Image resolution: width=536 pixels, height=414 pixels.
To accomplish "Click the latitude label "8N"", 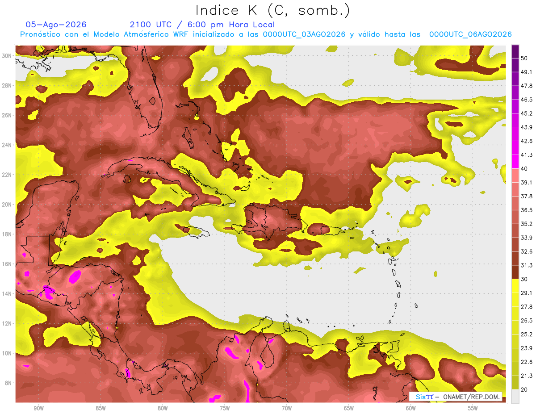I will (x=8, y=383).
